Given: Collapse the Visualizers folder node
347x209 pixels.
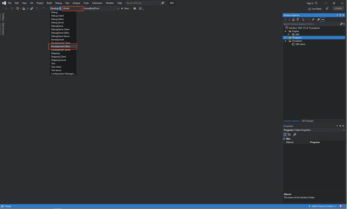Looking at the screenshot, I should pos(285,41).
